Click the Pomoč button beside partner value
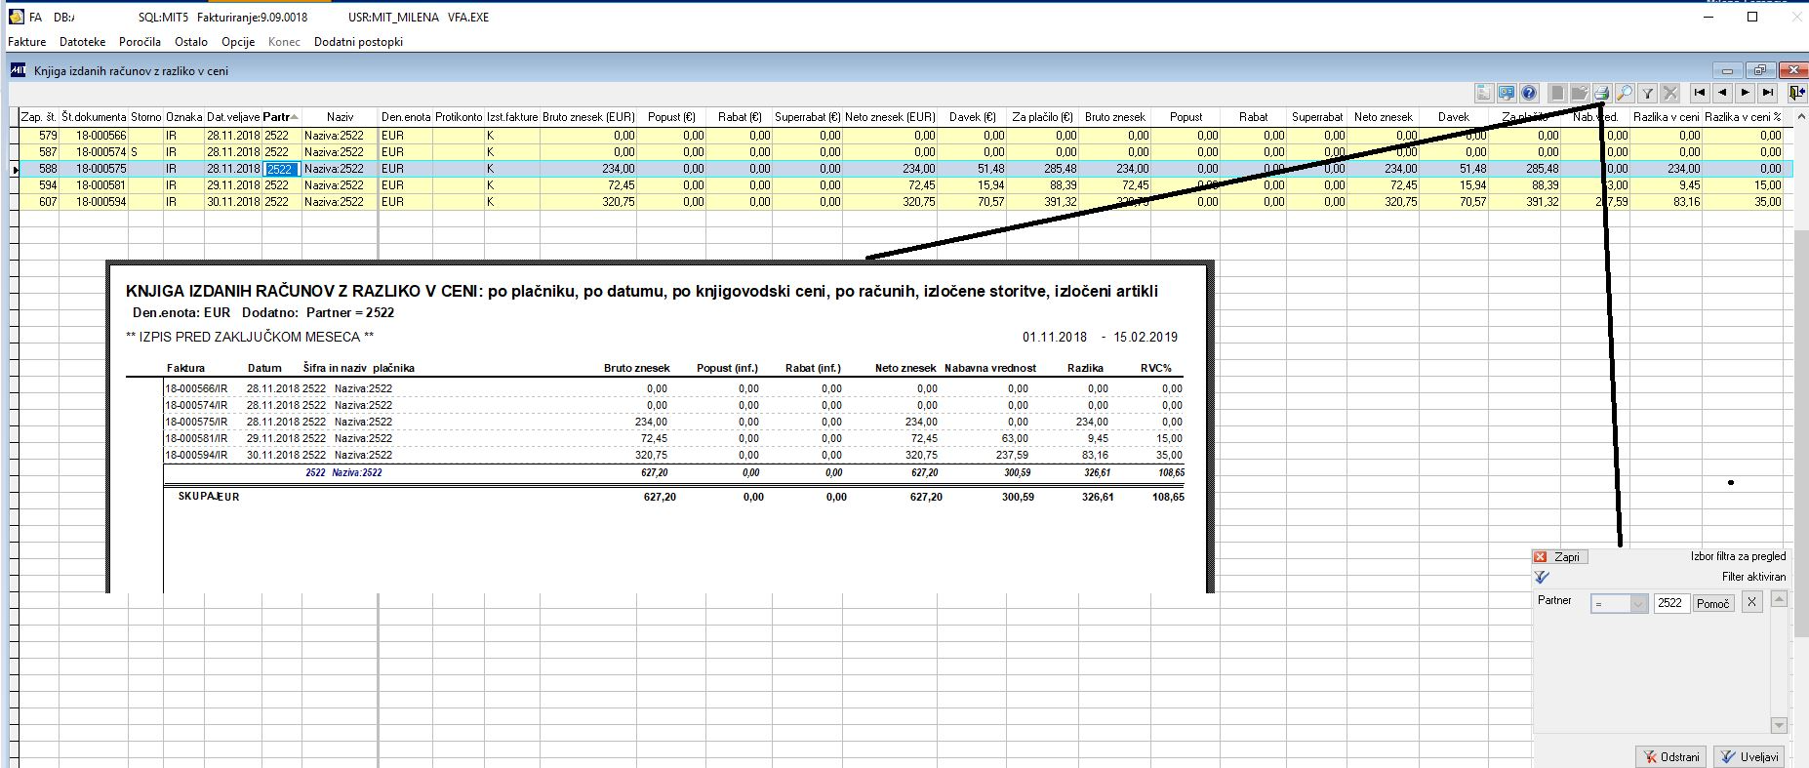Image resolution: width=1809 pixels, height=768 pixels. click(1713, 604)
